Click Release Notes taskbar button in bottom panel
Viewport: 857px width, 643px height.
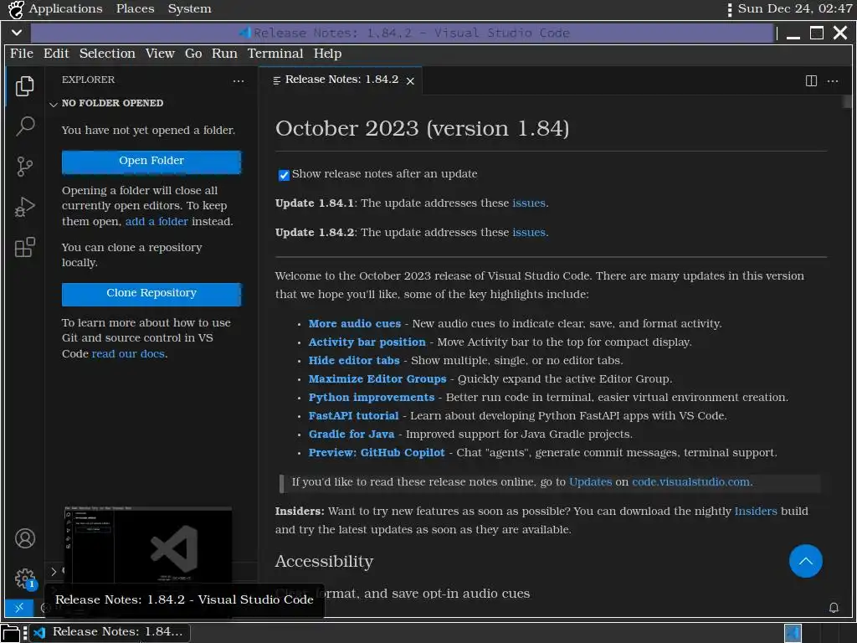click(110, 633)
